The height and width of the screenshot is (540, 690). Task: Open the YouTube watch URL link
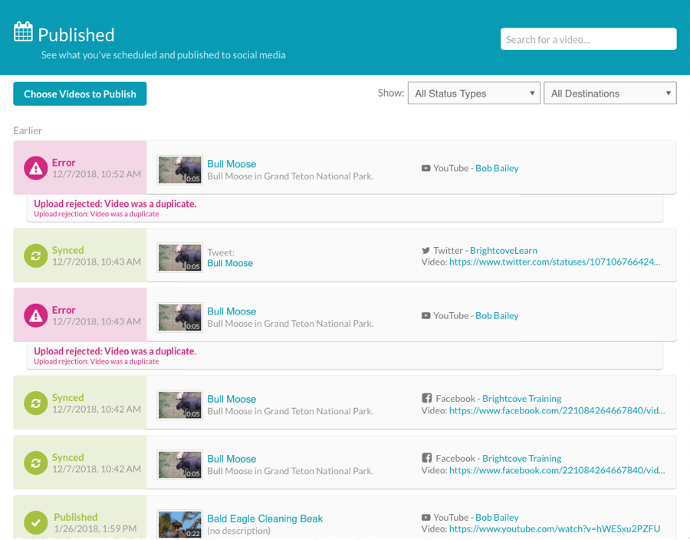point(554,529)
